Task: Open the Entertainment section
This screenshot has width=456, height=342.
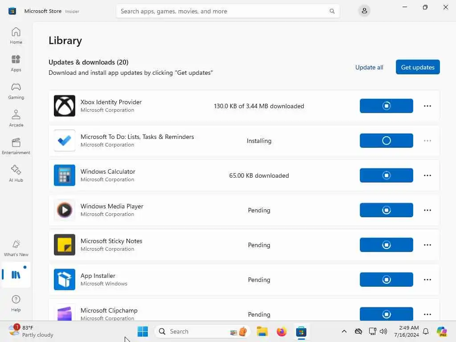Action: (x=16, y=146)
